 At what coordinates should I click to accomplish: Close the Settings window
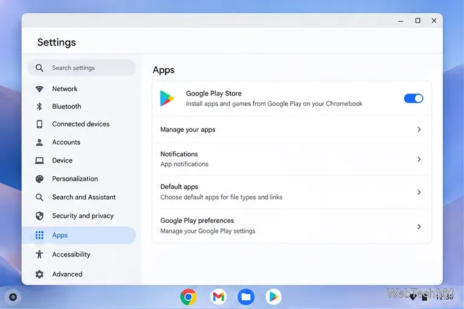click(434, 21)
